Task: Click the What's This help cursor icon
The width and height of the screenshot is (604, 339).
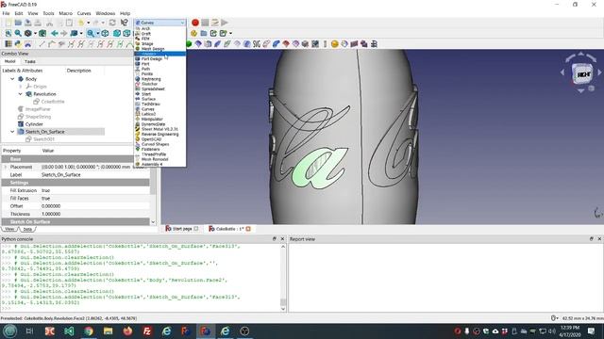Action: click(124, 23)
